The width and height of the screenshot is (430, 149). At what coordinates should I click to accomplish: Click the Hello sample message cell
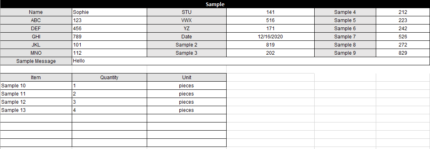click(x=251, y=61)
